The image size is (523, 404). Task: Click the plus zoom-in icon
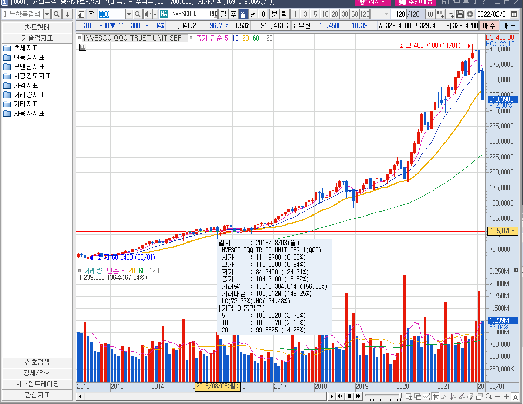click(506, 396)
